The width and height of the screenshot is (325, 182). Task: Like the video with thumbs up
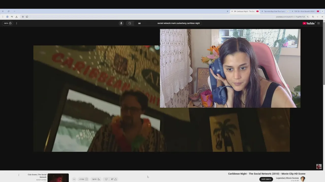pos(114,179)
